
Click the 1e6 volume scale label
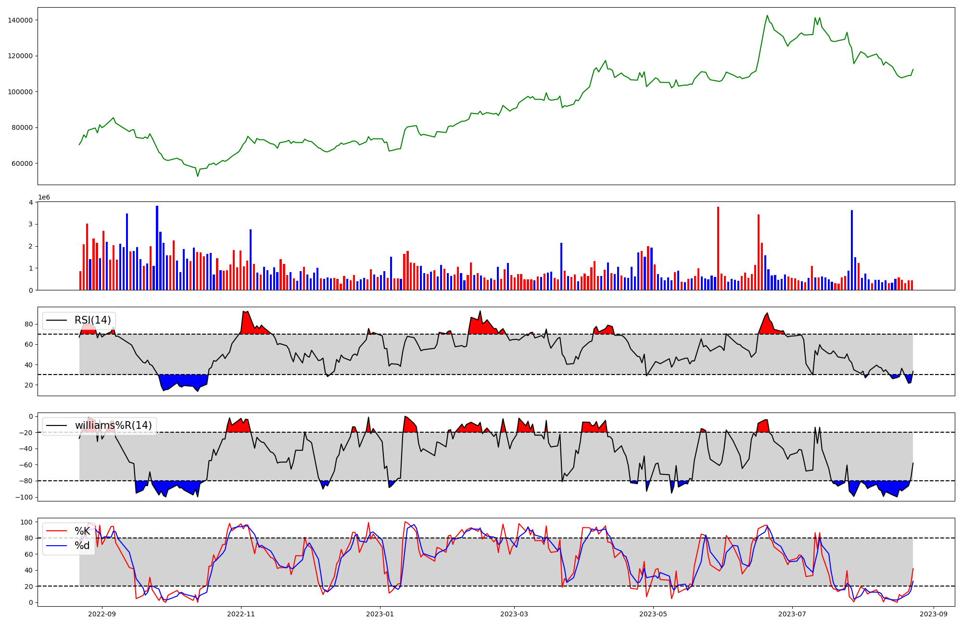click(x=44, y=198)
